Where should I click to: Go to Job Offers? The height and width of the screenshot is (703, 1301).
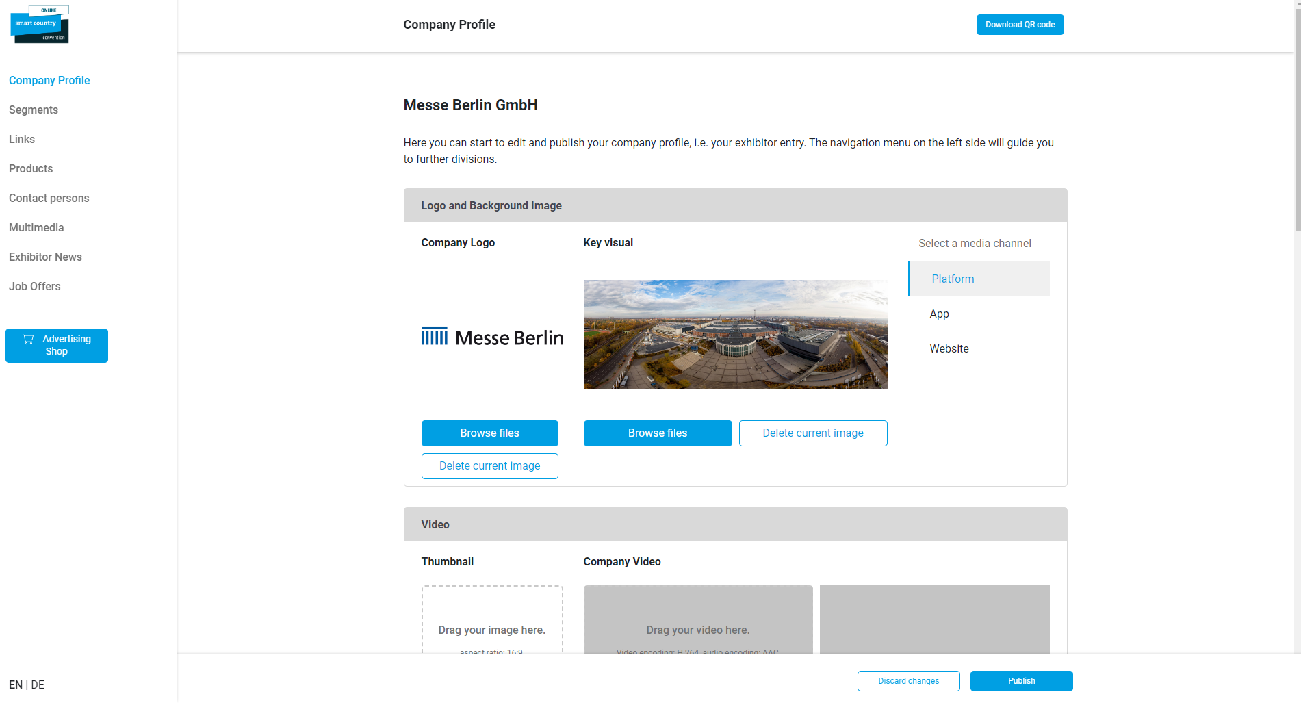[35, 286]
